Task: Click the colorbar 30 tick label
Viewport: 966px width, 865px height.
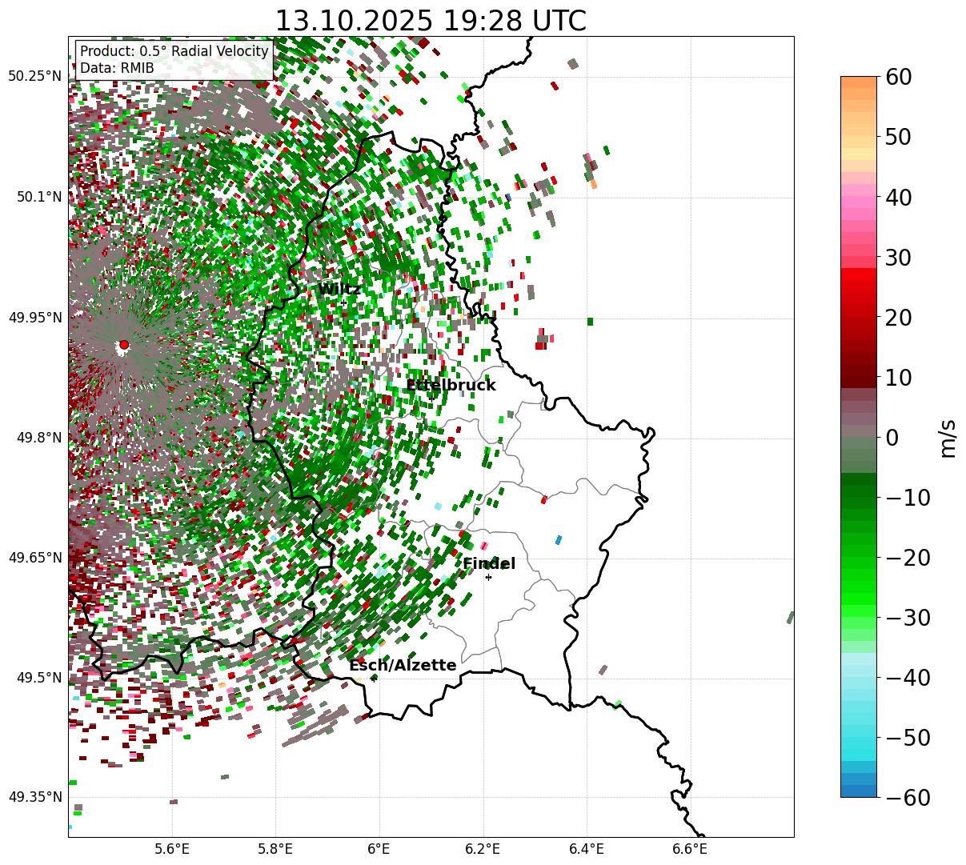Action: (x=898, y=258)
